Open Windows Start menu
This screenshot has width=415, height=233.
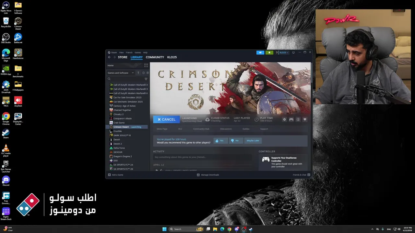(x=164, y=229)
